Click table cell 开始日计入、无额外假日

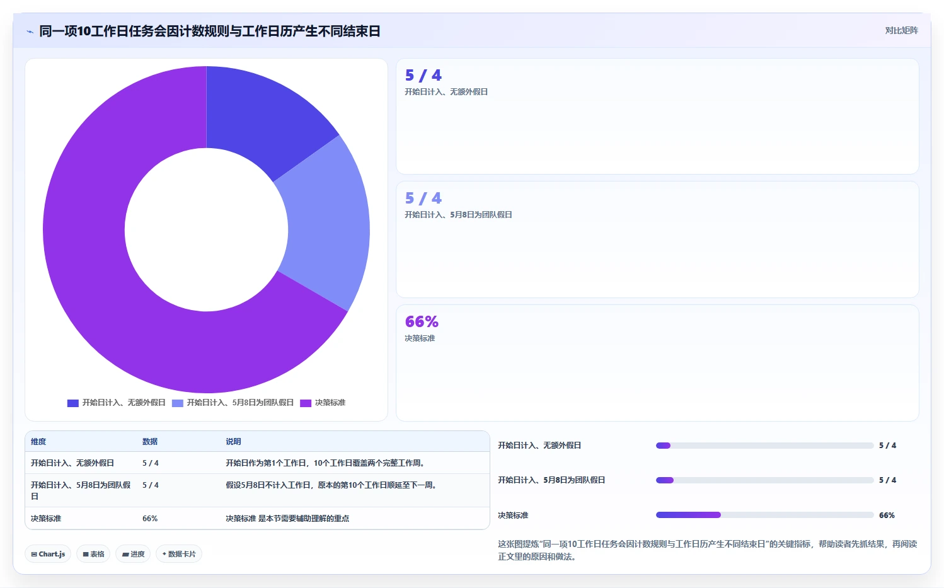coord(72,463)
